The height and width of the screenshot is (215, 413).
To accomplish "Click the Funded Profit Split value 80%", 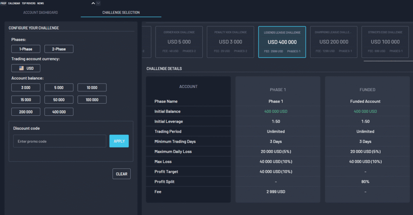I will [365, 182].
